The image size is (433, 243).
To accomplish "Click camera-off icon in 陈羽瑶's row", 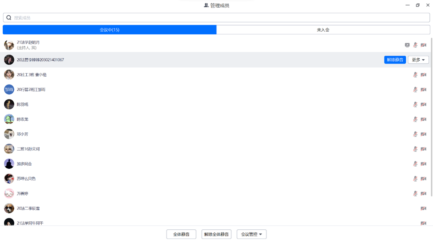I will pos(423,105).
